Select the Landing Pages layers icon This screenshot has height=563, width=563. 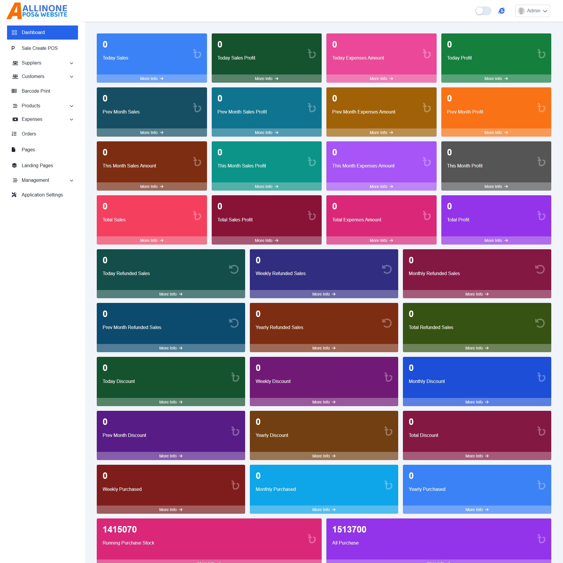click(x=14, y=165)
